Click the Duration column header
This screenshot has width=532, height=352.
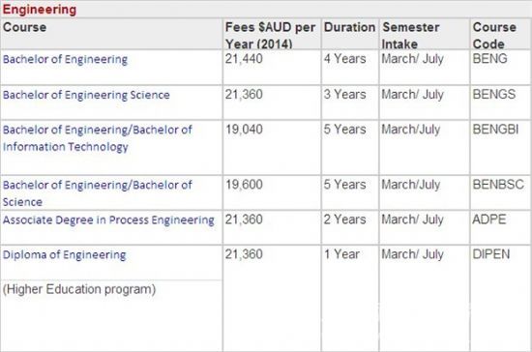coord(349,27)
